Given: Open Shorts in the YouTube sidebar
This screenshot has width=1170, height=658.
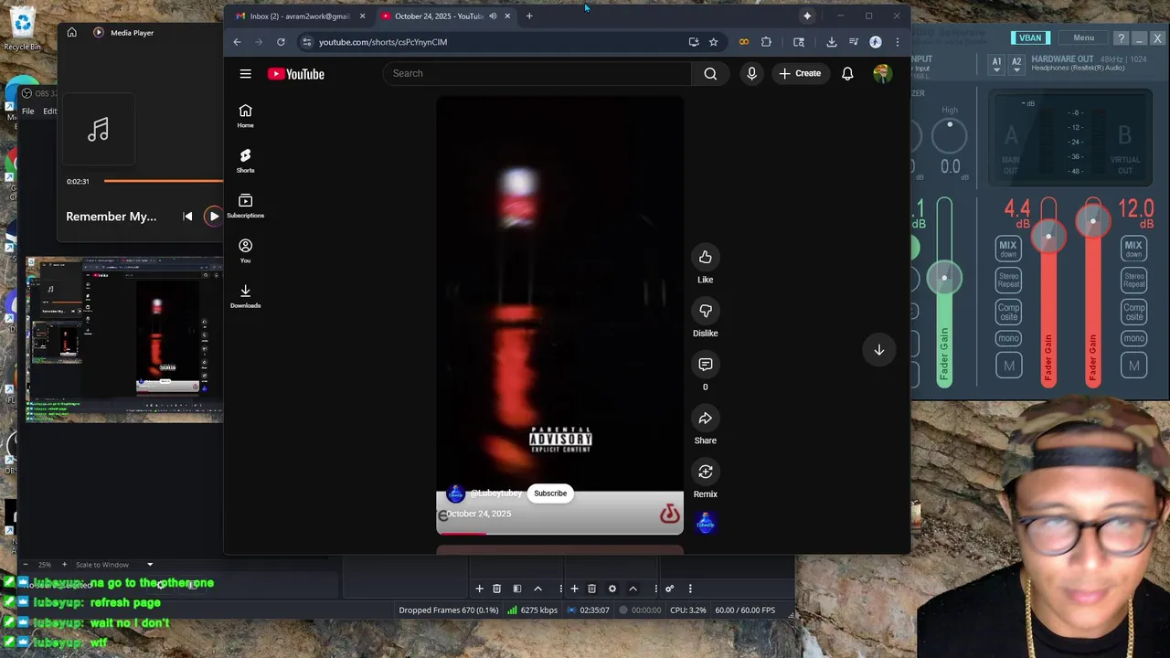Looking at the screenshot, I should coord(245,161).
